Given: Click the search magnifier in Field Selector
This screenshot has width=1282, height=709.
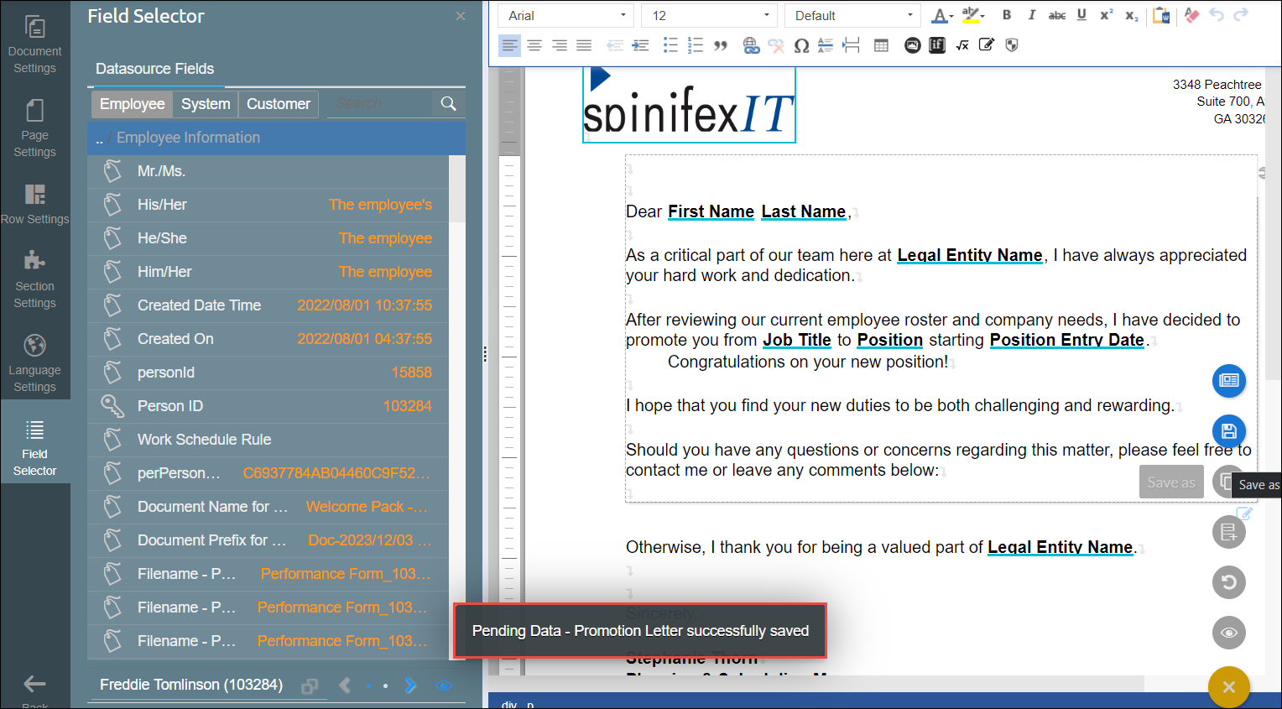Looking at the screenshot, I should tap(449, 103).
